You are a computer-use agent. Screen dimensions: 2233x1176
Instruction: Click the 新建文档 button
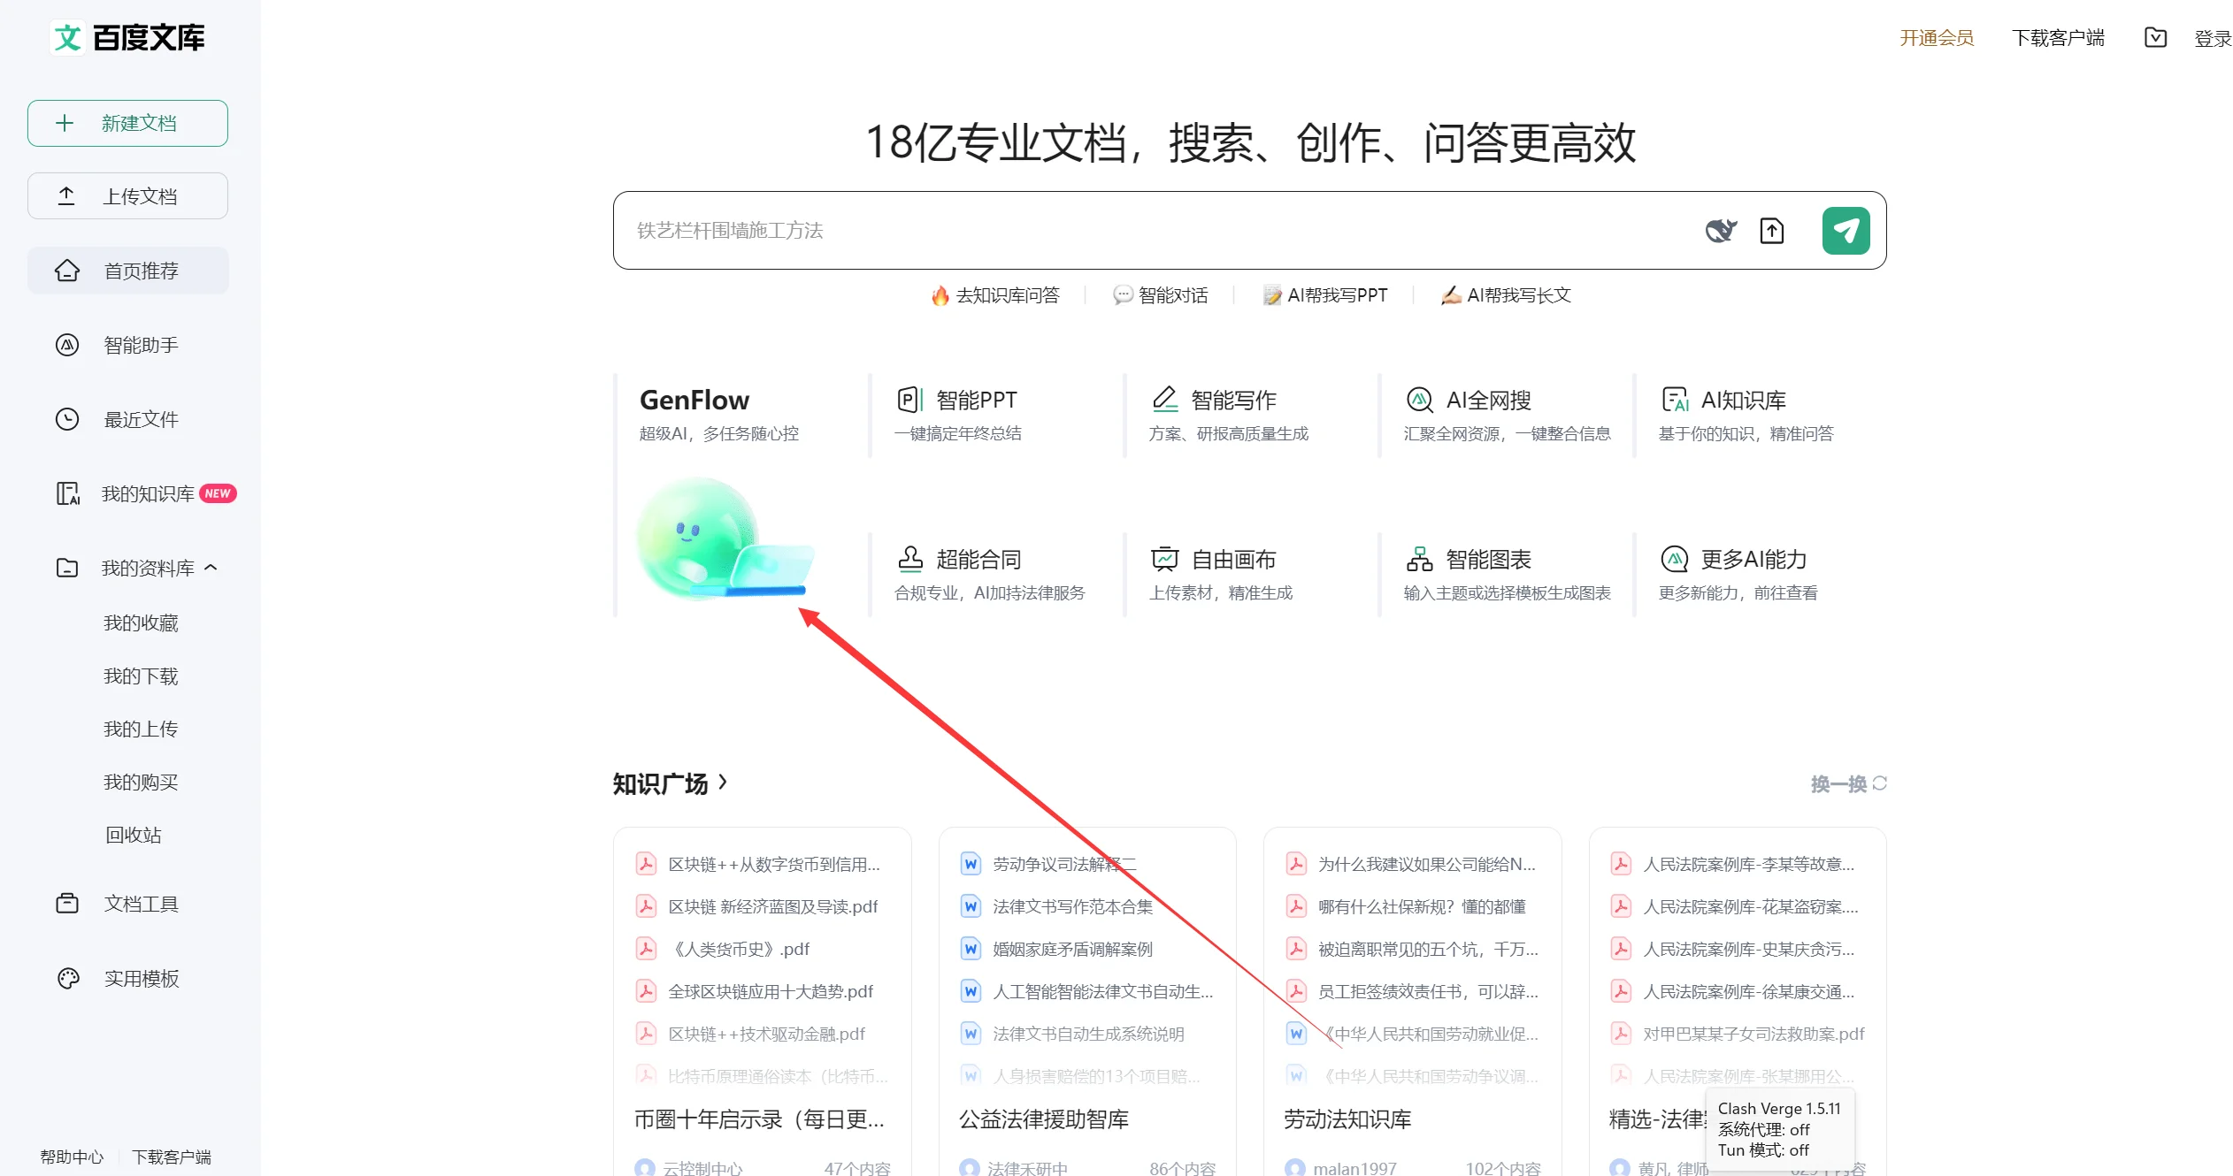point(127,123)
